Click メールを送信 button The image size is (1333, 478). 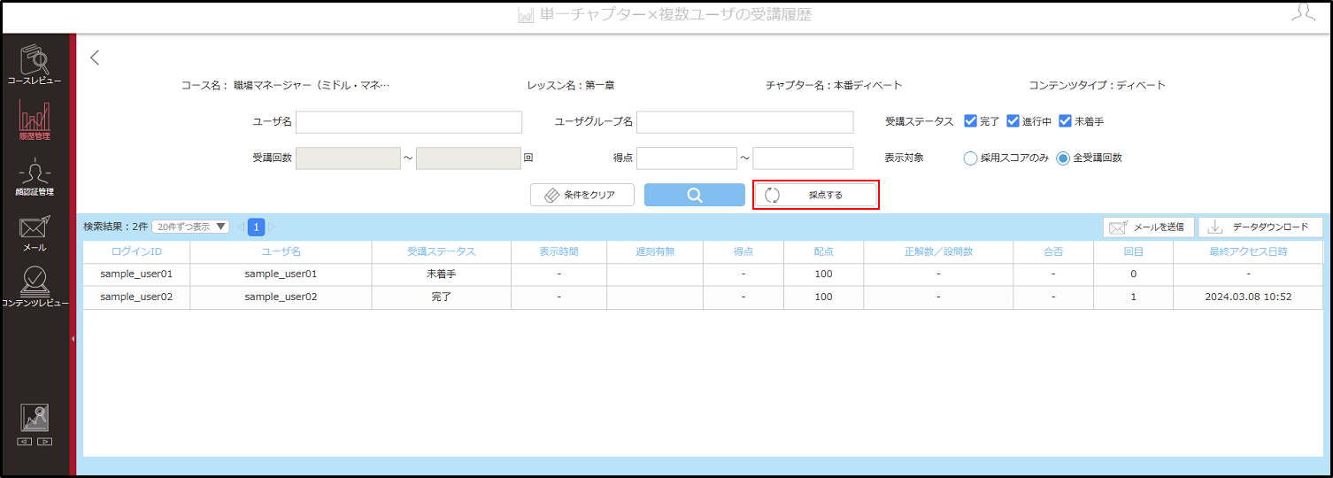tap(1148, 227)
